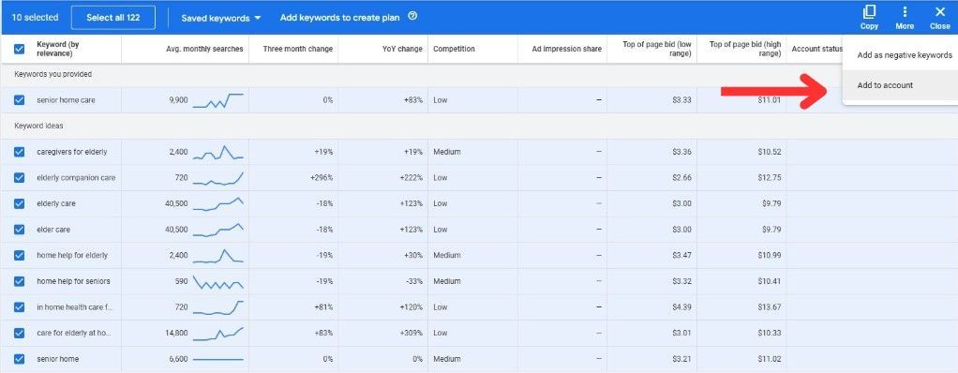Click the $12.75 high range bid
958x373 pixels.
[770, 178]
